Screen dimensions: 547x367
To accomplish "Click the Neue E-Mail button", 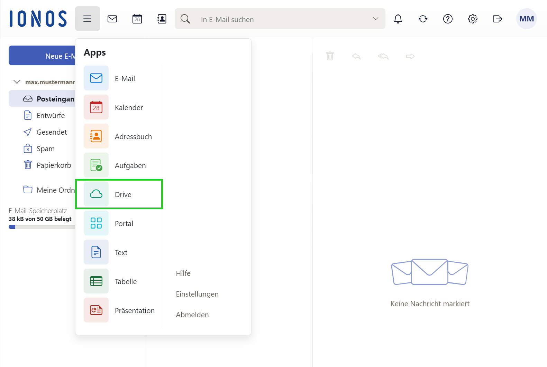I will click(x=42, y=56).
